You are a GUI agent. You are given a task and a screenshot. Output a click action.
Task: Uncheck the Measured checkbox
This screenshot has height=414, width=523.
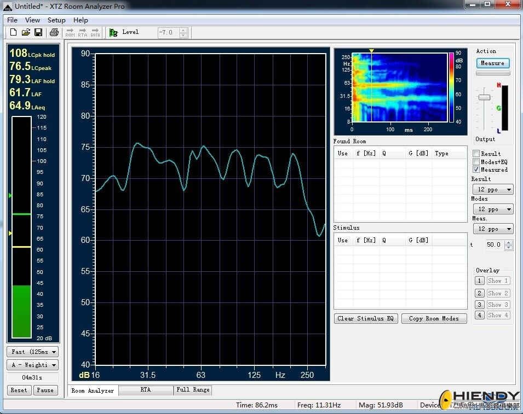[476, 170]
